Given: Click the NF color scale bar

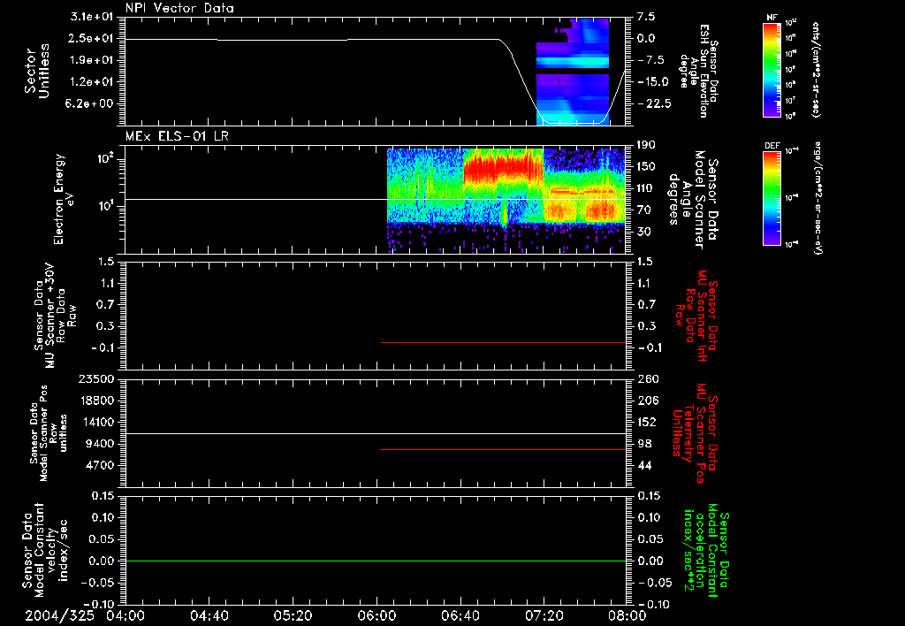Looking at the screenshot, I should pyautogui.click(x=772, y=69).
